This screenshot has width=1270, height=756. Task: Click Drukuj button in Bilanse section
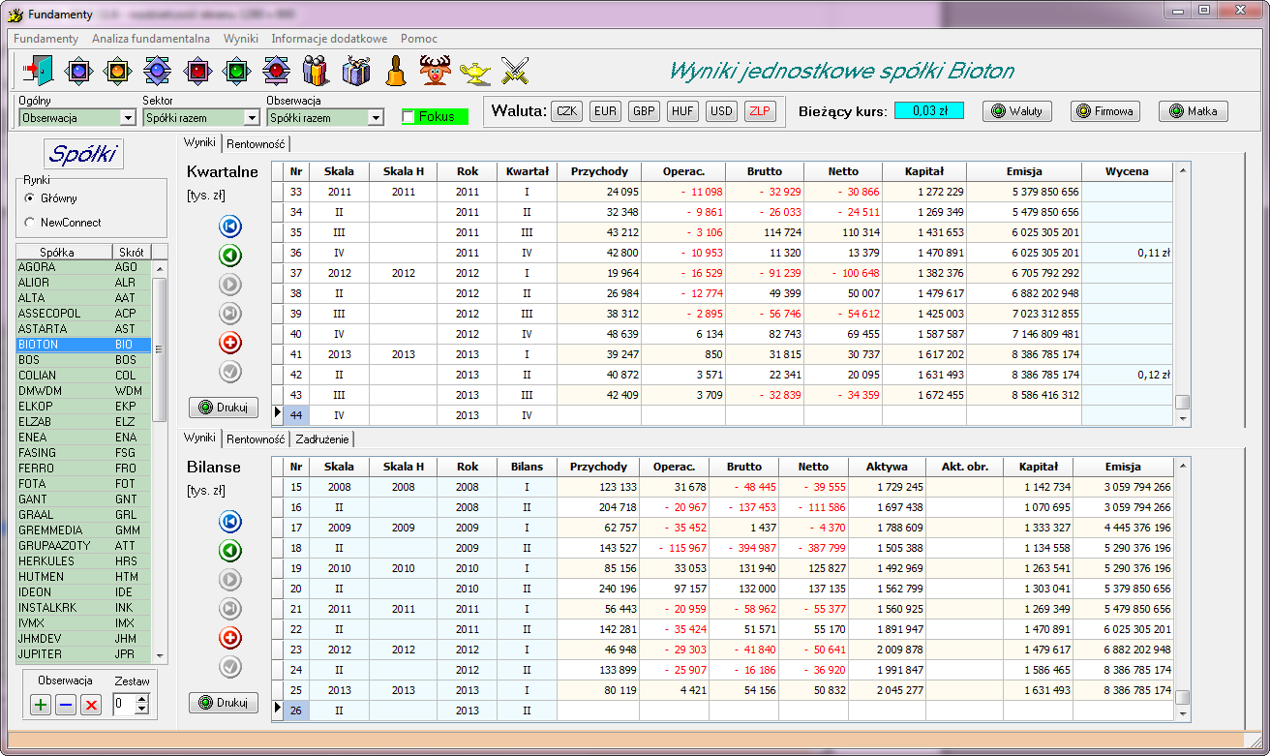coord(224,703)
